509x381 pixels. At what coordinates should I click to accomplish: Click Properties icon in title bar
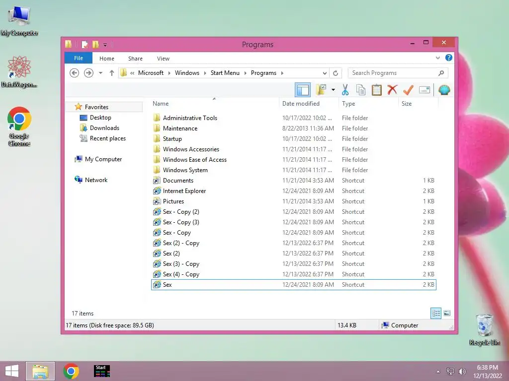(x=85, y=44)
